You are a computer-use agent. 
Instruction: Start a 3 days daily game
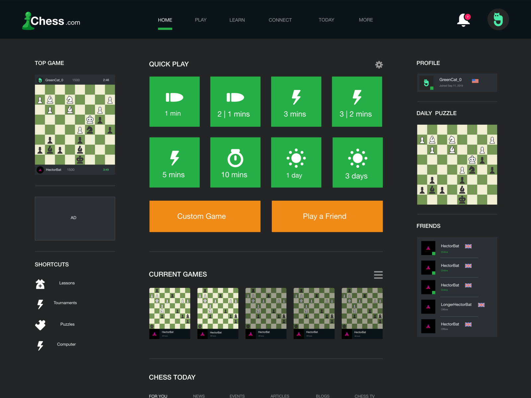[x=357, y=162]
